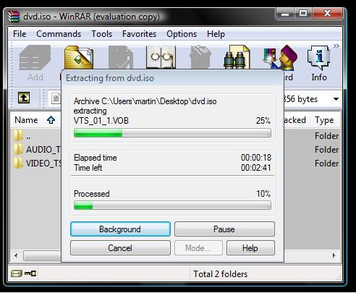Image resolution: width=356 pixels, height=293 pixels.
Task: Expand the toolbar overflow chevron
Action: click(x=336, y=46)
